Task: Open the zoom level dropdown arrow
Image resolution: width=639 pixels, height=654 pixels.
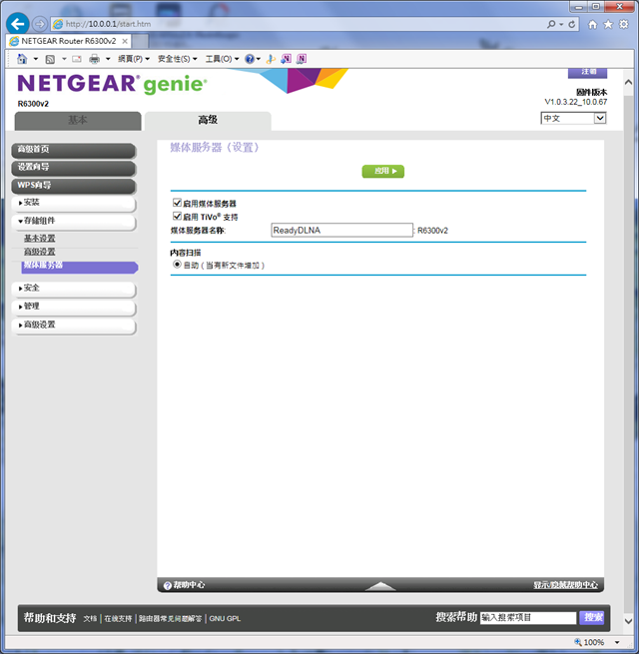Action: coord(617,642)
